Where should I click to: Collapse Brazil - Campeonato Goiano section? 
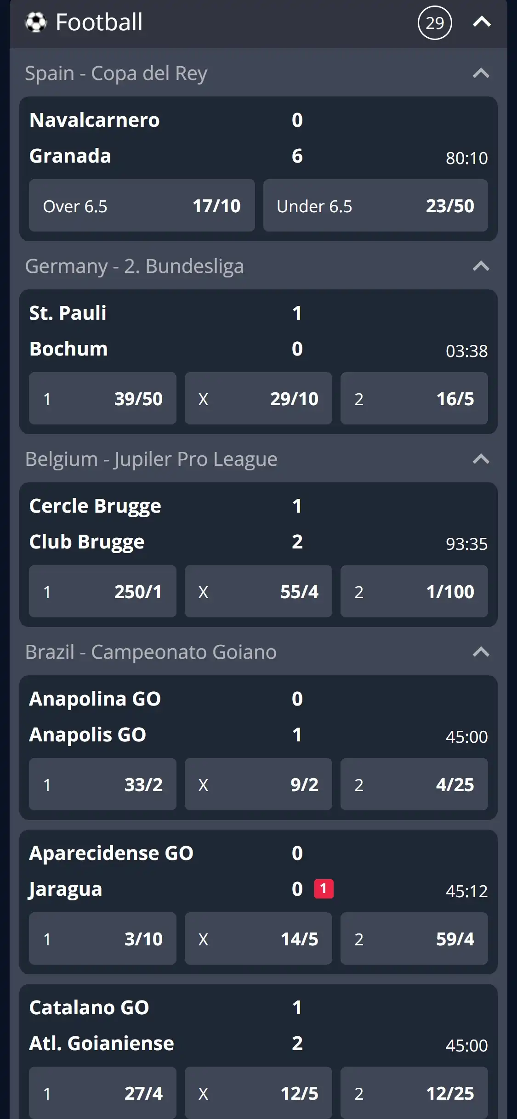pos(481,652)
